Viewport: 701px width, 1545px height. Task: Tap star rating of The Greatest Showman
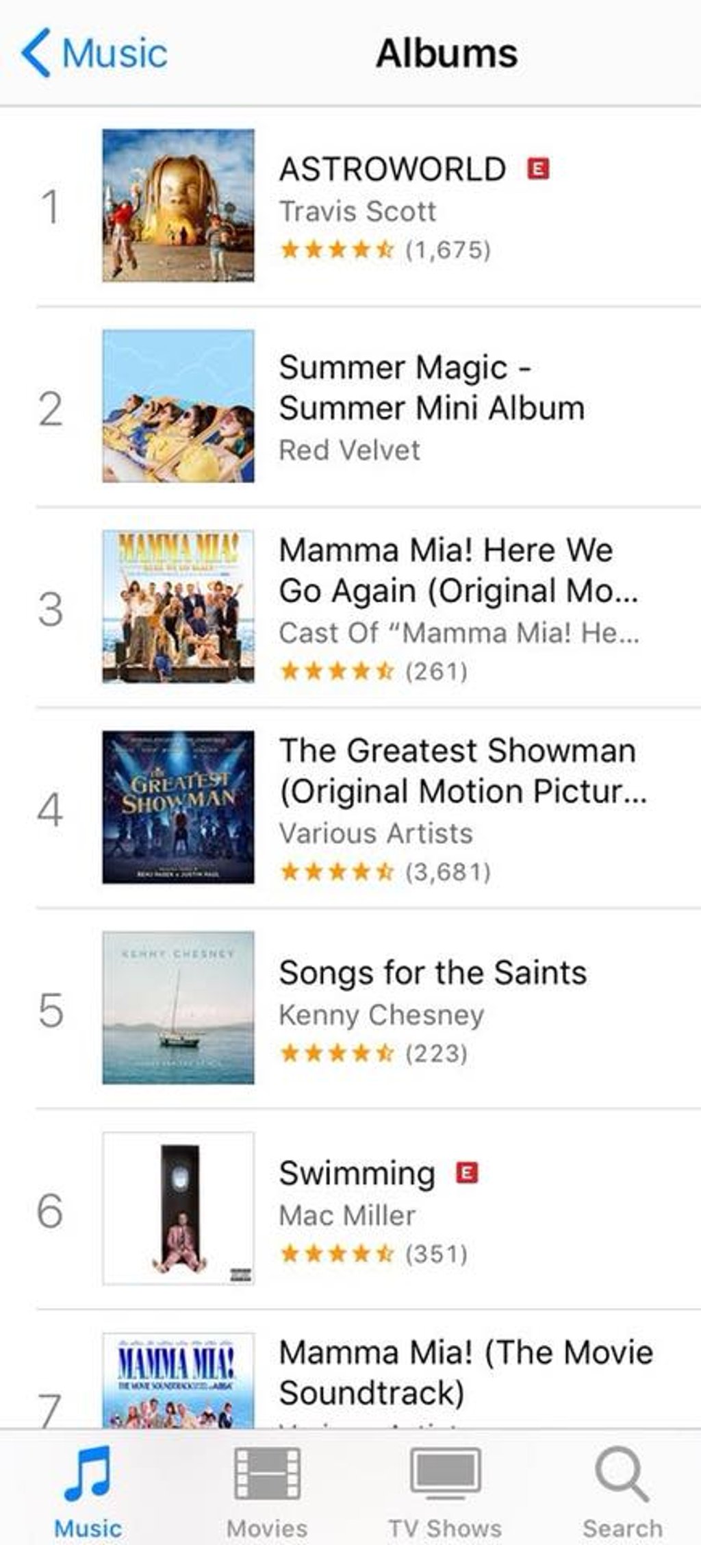pyautogui.click(x=337, y=872)
